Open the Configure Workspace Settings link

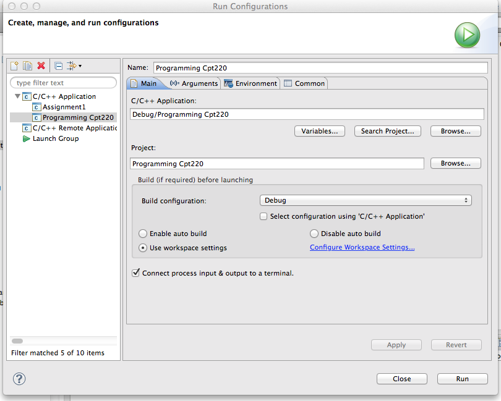[x=362, y=248]
